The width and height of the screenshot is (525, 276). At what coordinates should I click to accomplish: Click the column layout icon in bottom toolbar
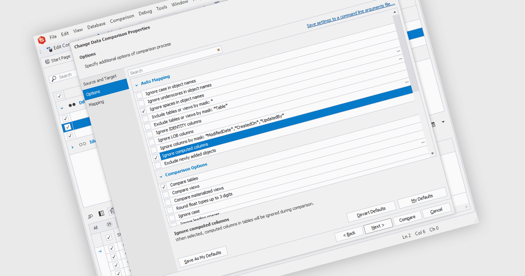click(101, 213)
